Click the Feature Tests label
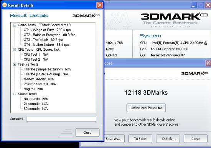The image size is (211, 148). [x=28, y=65]
